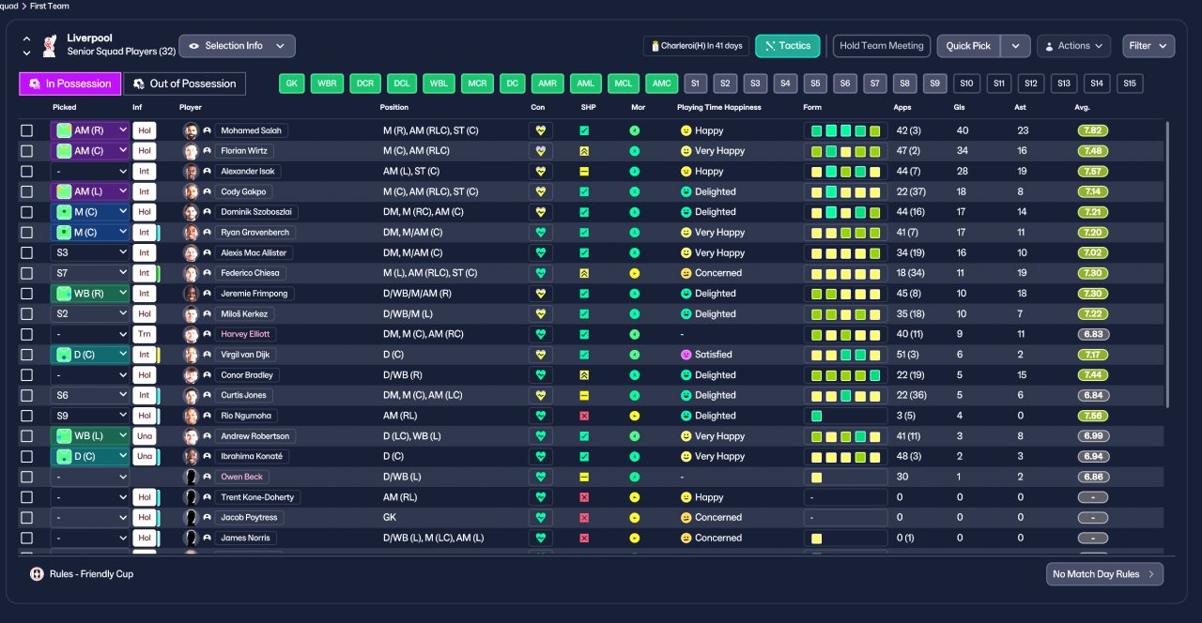This screenshot has width=1202, height=623.
Task: Switch to the In Possession tab
Action: click(70, 84)
